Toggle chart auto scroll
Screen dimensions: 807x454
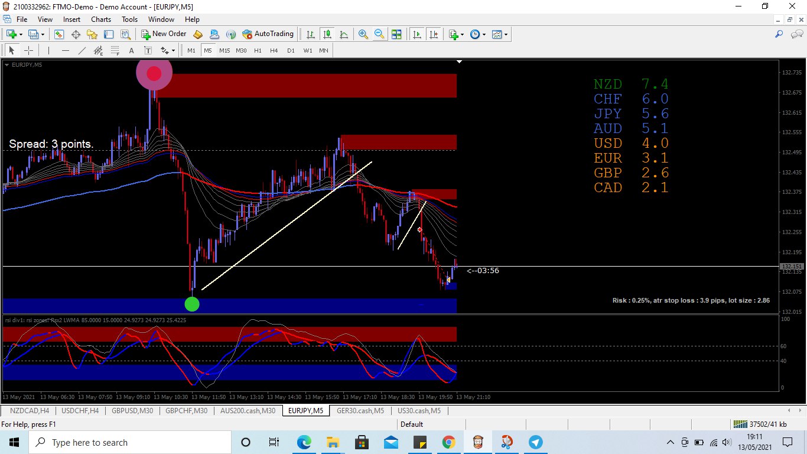point(417,34)
